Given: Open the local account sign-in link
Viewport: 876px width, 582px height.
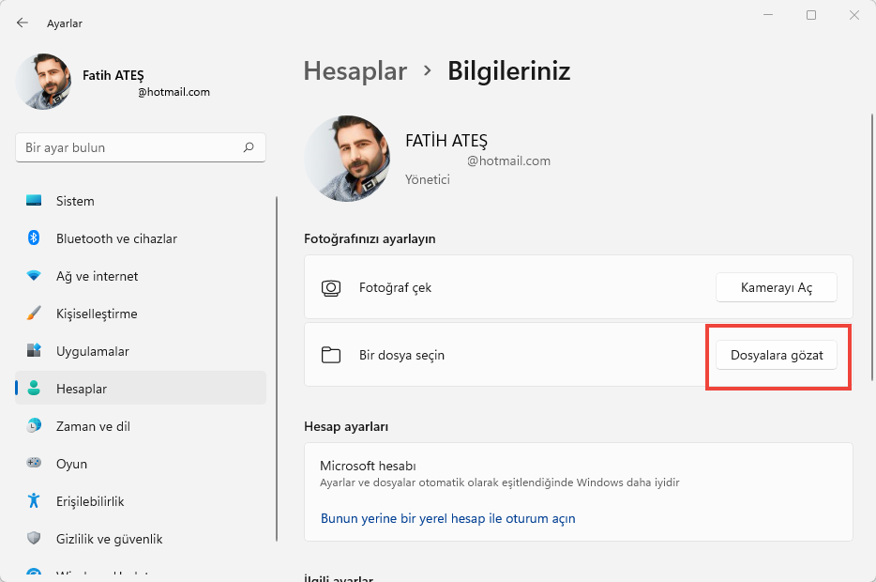Looking at the screenshot, I should tap(448, 518).
